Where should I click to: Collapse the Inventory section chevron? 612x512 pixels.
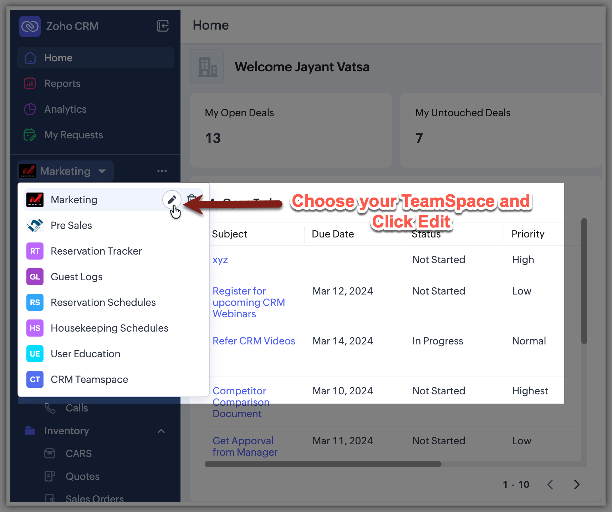click(x=161, y=431)
